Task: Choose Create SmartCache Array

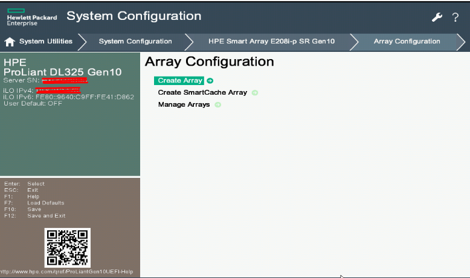Action: pos(202,93)
